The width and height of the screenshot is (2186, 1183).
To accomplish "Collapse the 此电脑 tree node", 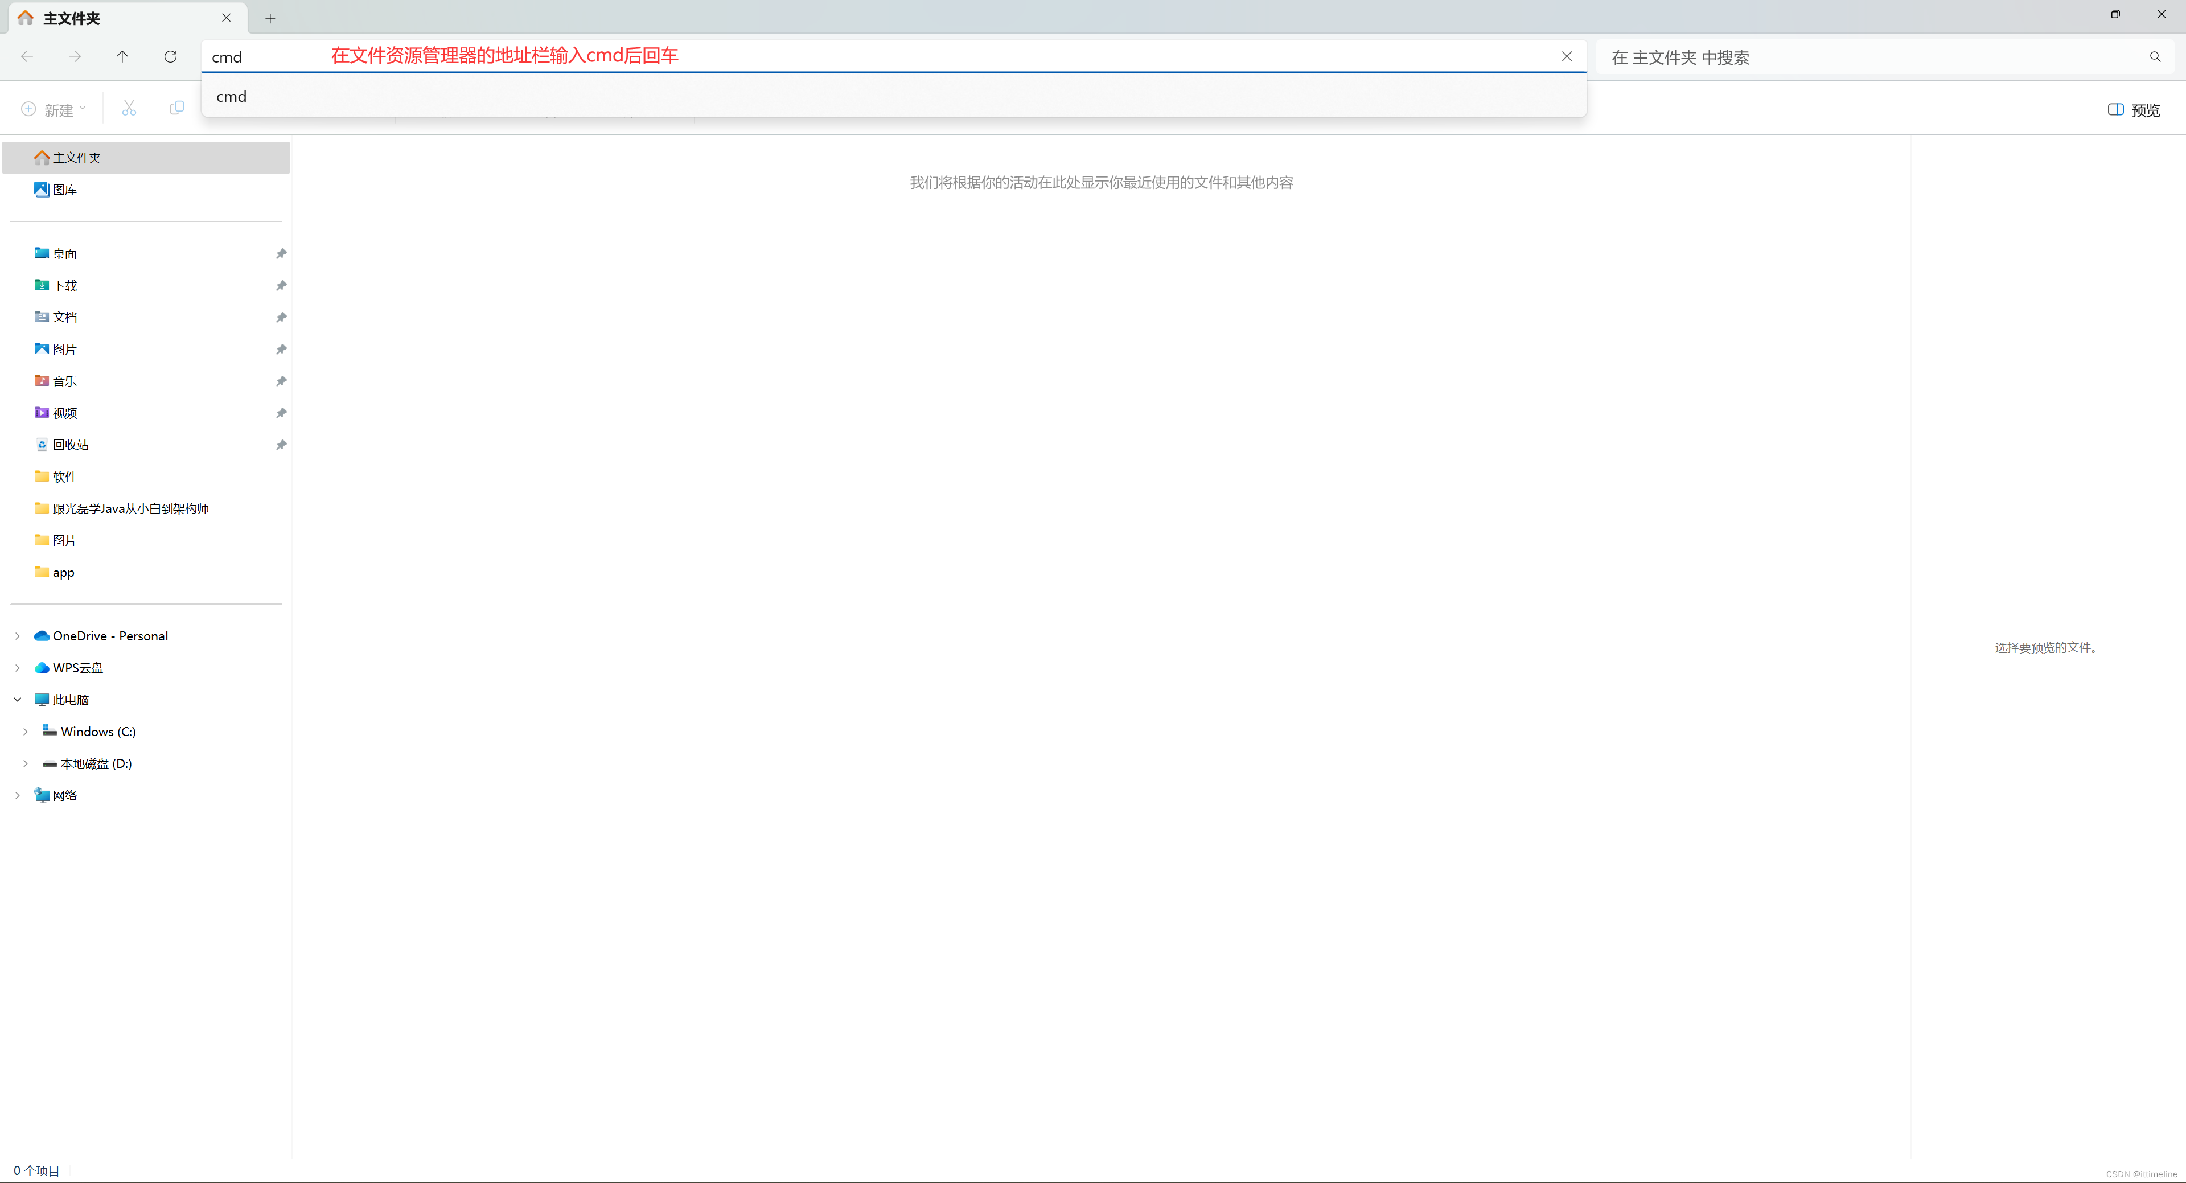I will 17,699.
